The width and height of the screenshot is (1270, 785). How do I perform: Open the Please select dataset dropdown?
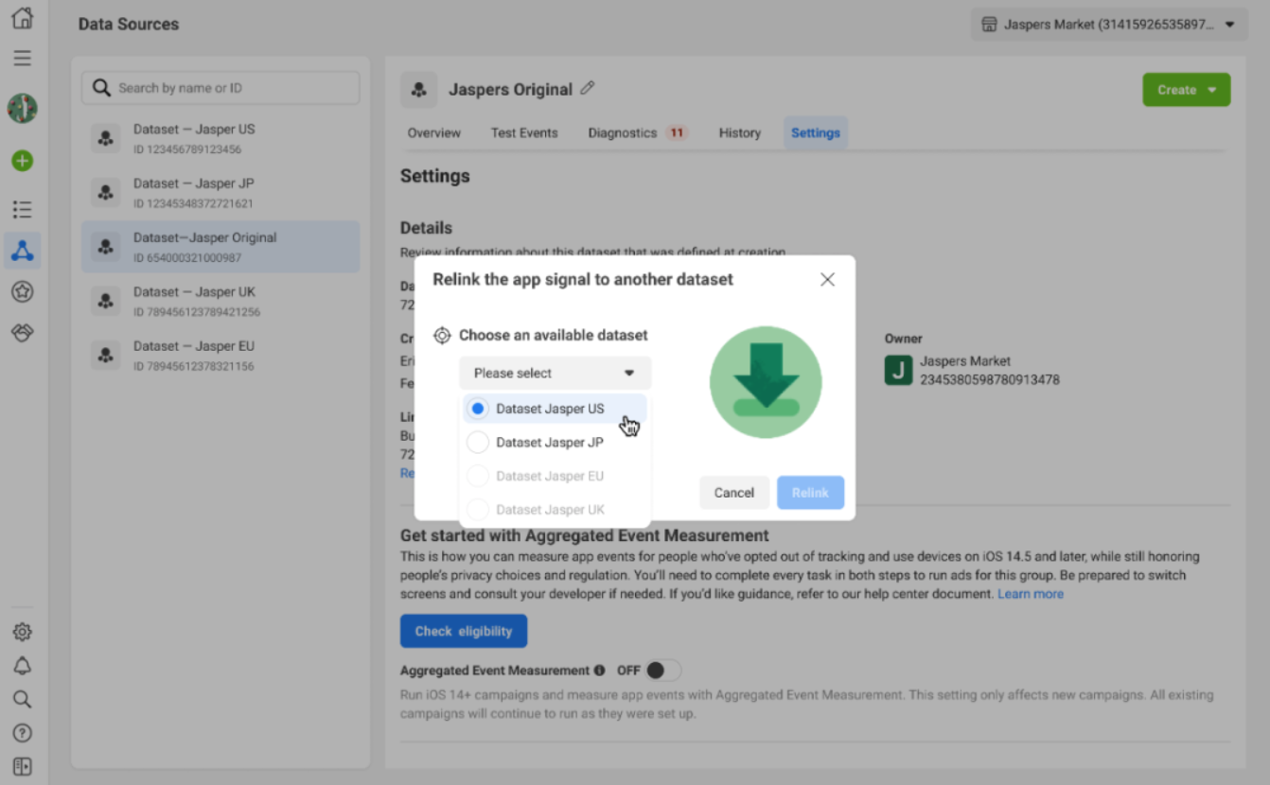coord(555,373)
